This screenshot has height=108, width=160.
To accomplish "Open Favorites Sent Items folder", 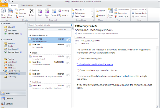I will [x=12, y=30].
